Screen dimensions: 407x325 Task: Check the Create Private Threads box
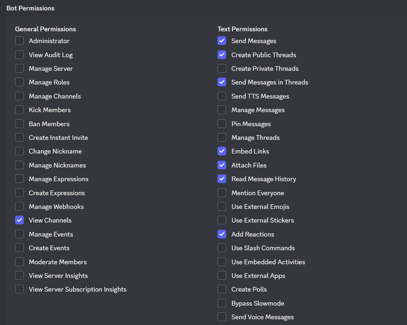coord(222,69)
